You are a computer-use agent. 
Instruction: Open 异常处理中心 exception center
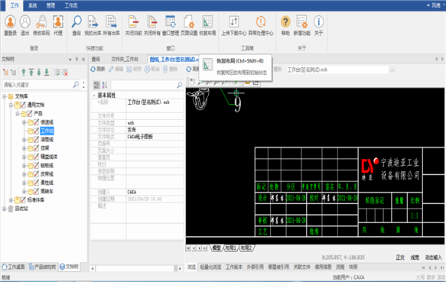pyautogui.click(x=261, y=25)
